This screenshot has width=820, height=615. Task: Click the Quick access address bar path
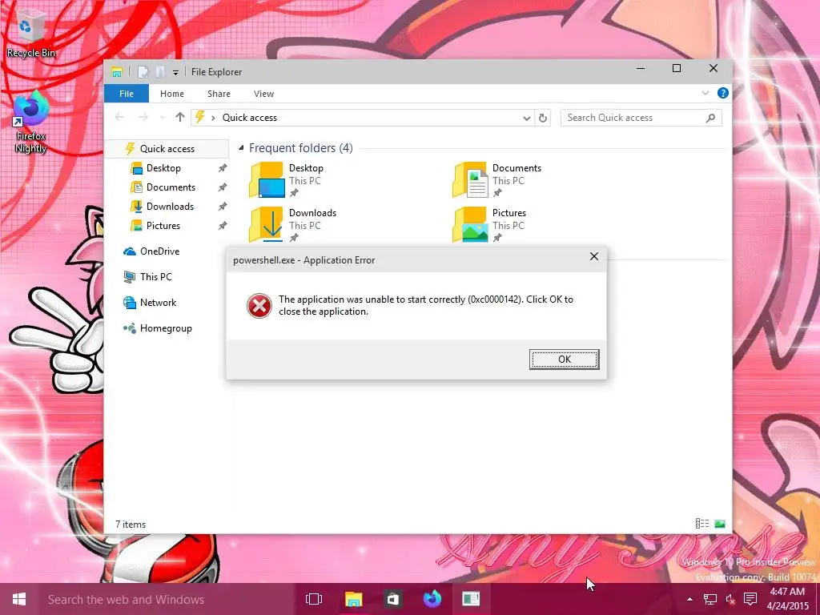click(x=250, y=118)
